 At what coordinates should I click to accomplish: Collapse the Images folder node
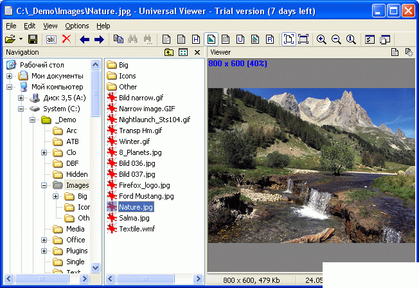pyautogui.click(x=44, y=185)
